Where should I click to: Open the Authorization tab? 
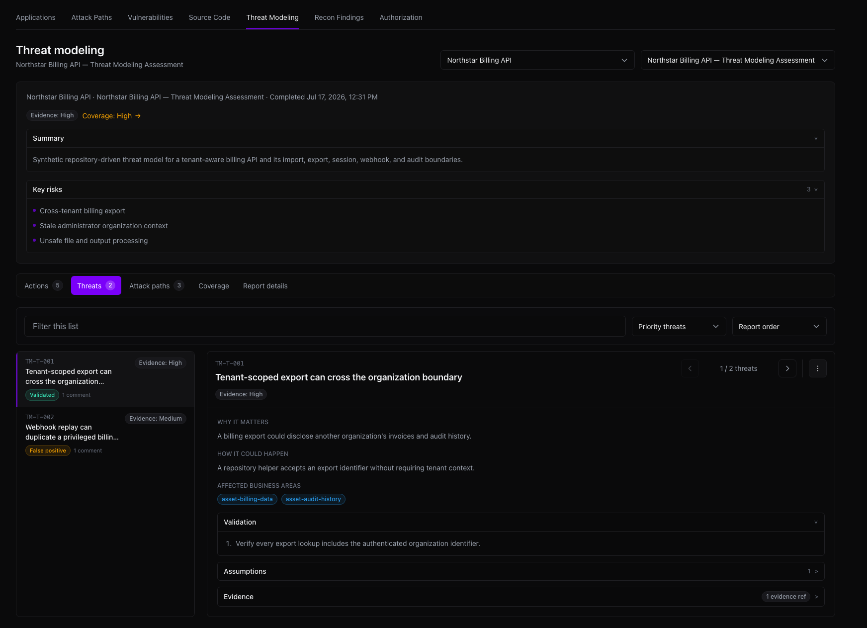tap(401, 17)
